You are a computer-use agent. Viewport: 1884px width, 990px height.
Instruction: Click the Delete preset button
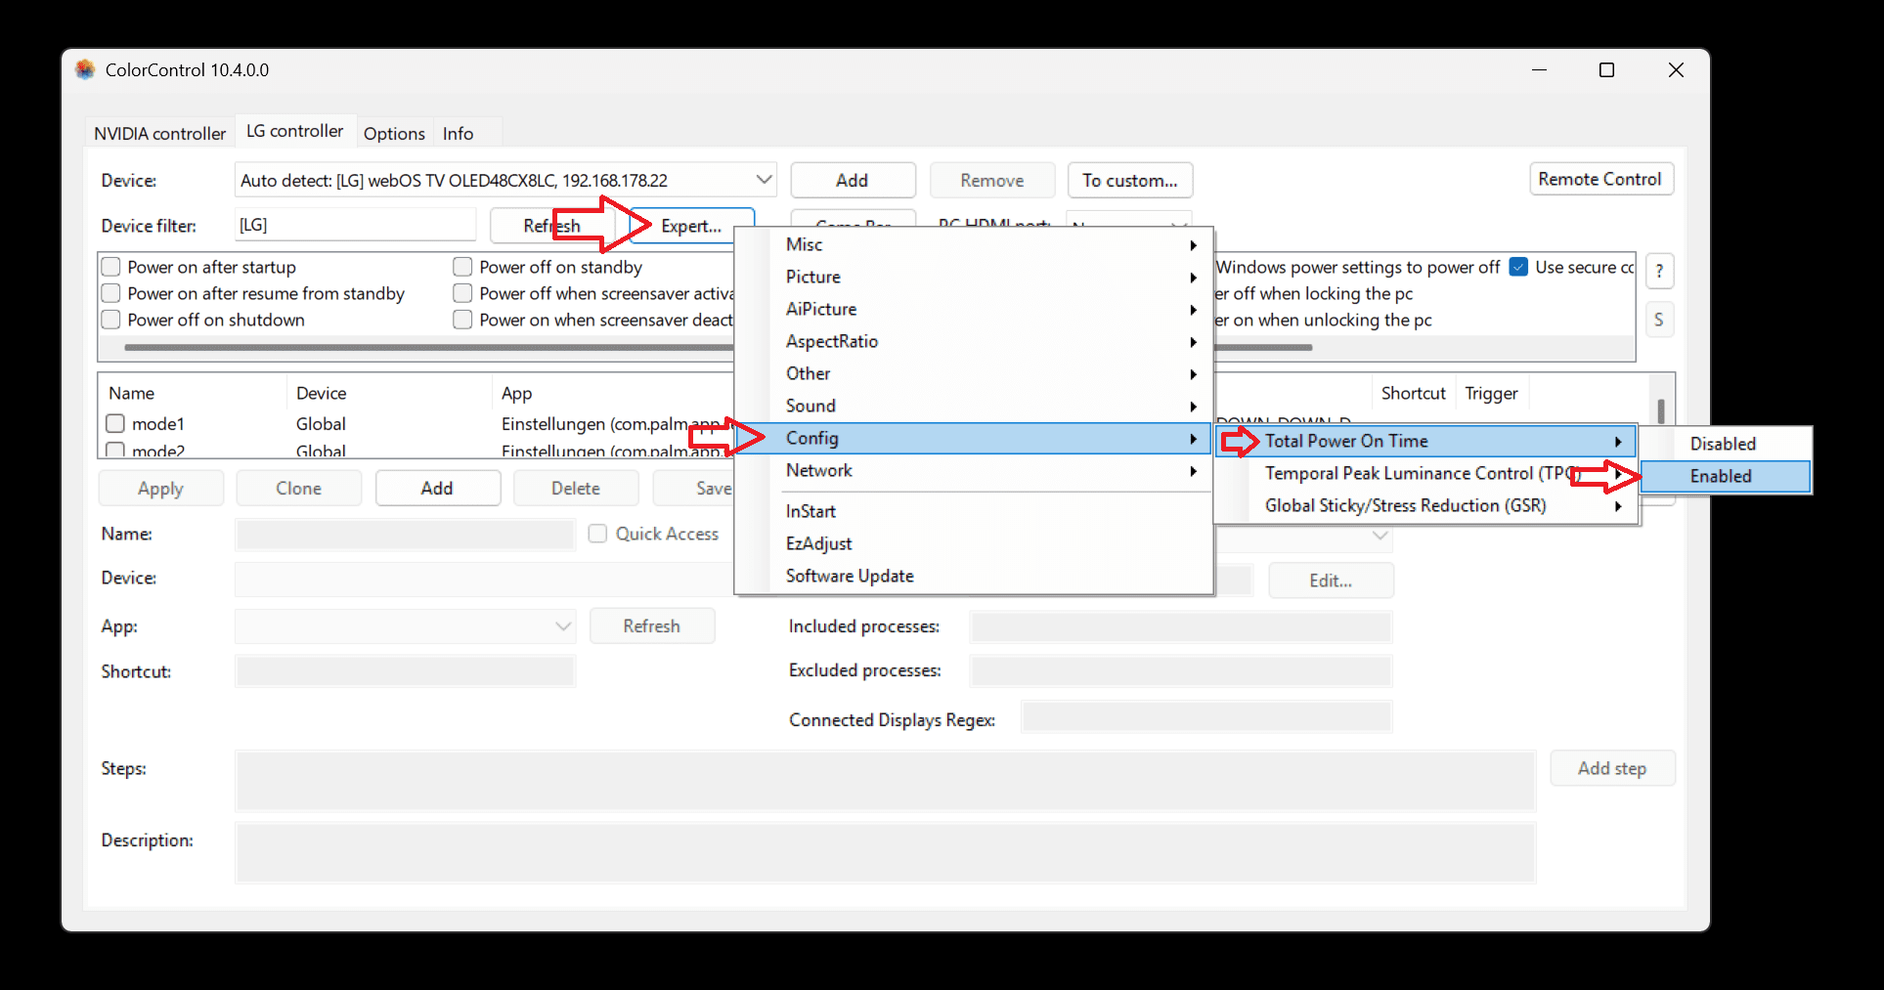pyautogui.click(x=576, y=488)
